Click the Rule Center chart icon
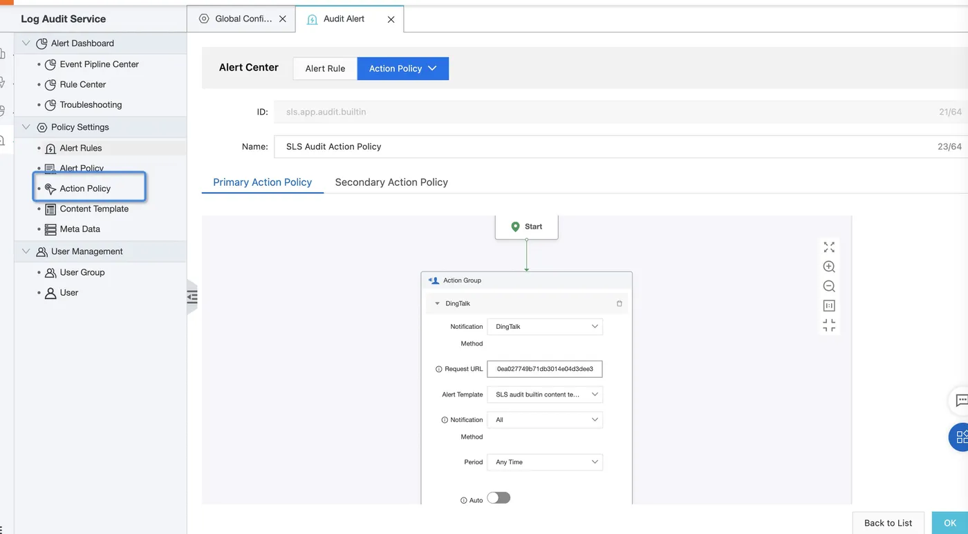968x534 pixels. pos(50,85)
